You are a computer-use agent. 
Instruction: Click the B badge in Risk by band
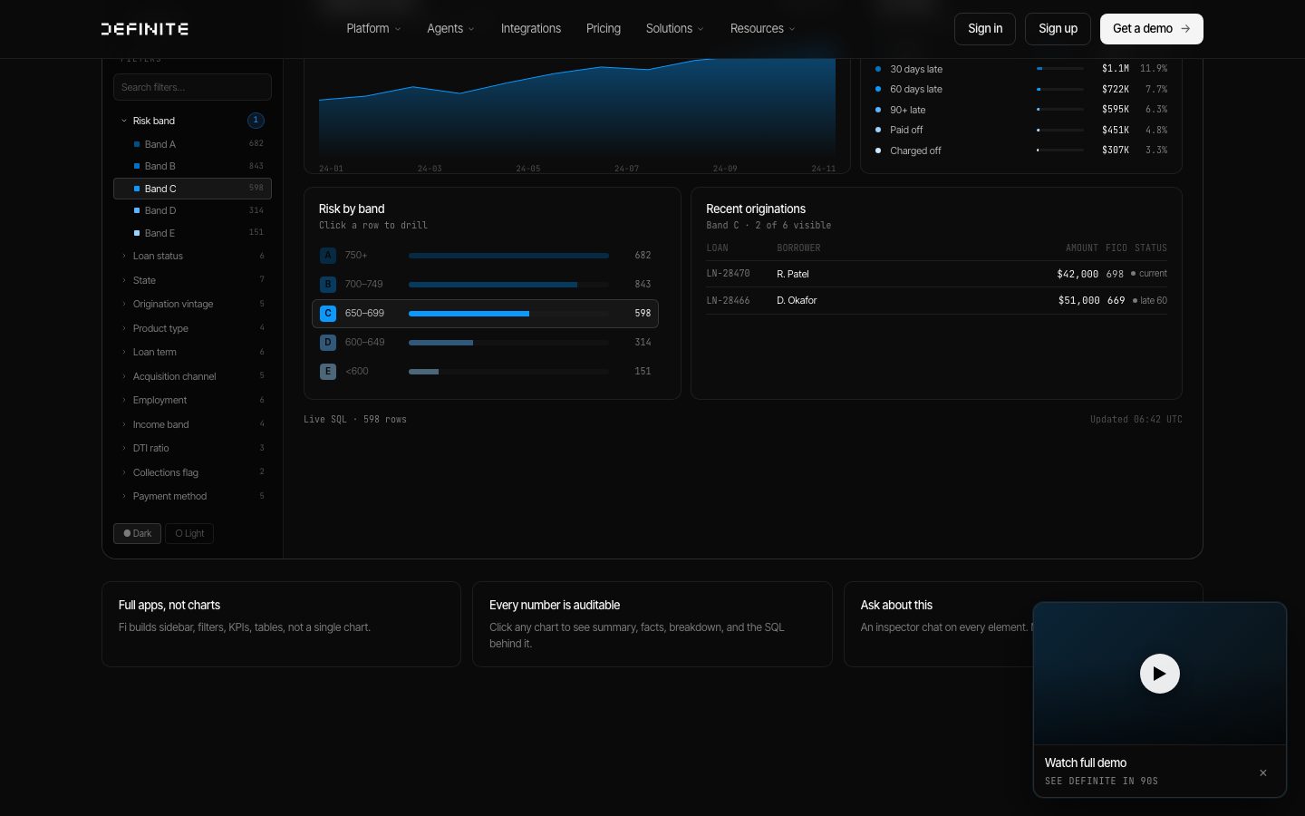coord(328,285)
